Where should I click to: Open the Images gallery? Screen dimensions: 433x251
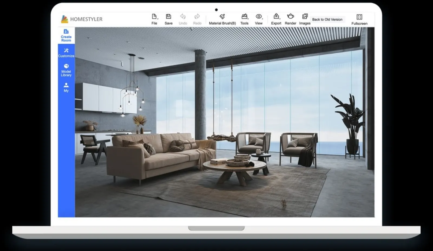coord(305,19)
